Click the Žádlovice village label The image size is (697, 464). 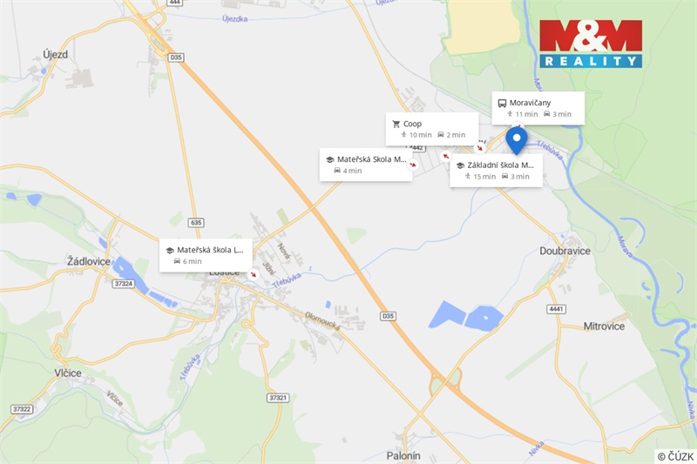[89, 261]
